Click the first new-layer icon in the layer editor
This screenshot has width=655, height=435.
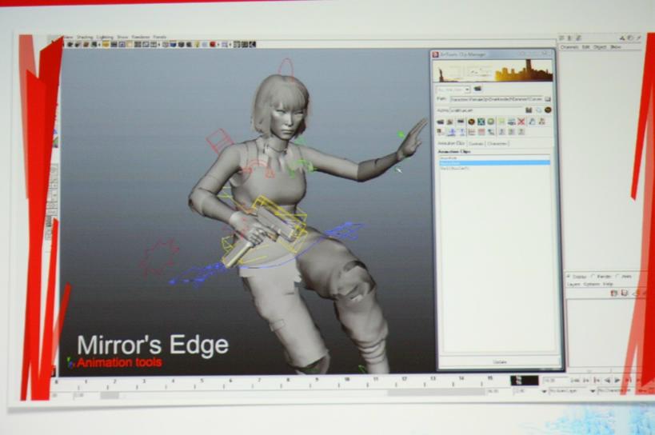click(614, 293)
